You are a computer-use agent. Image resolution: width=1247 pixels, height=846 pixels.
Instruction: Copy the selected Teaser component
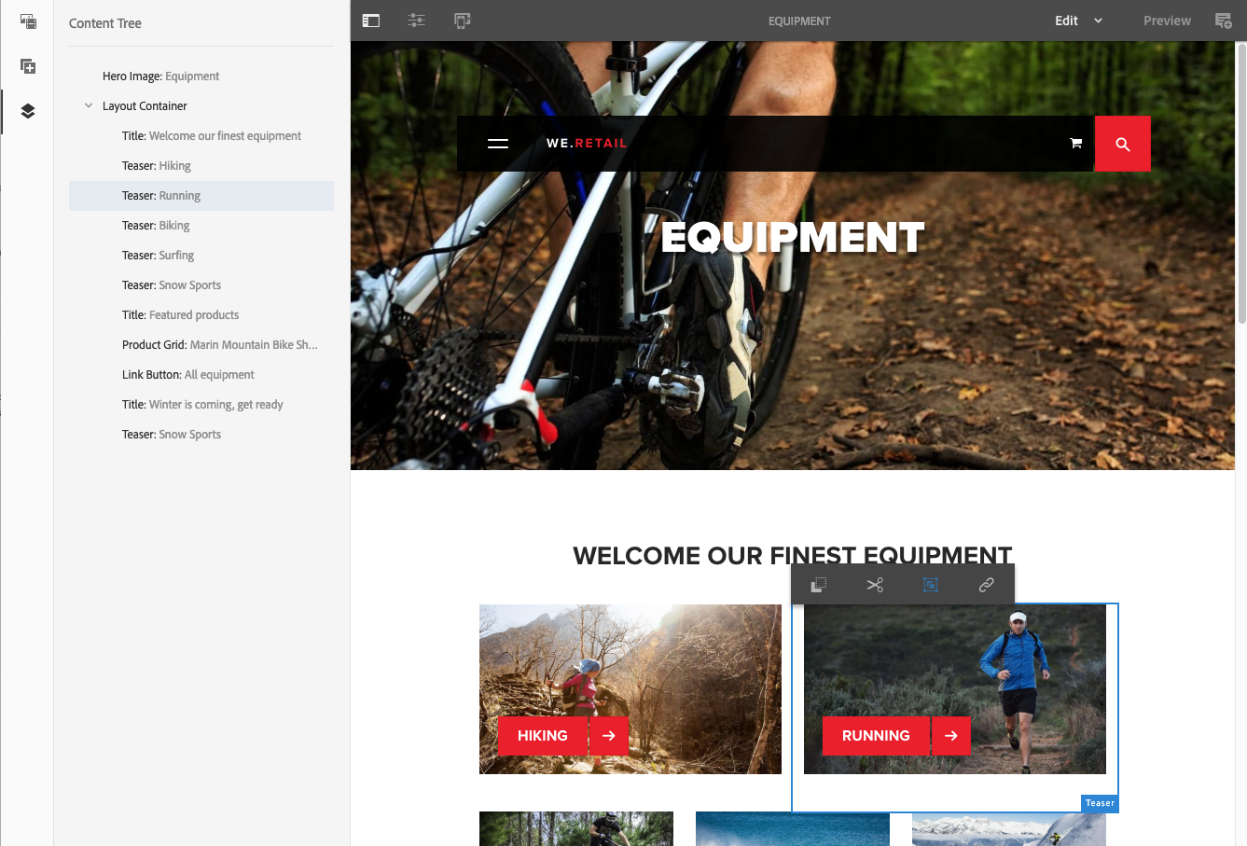(x=819, y=585)
